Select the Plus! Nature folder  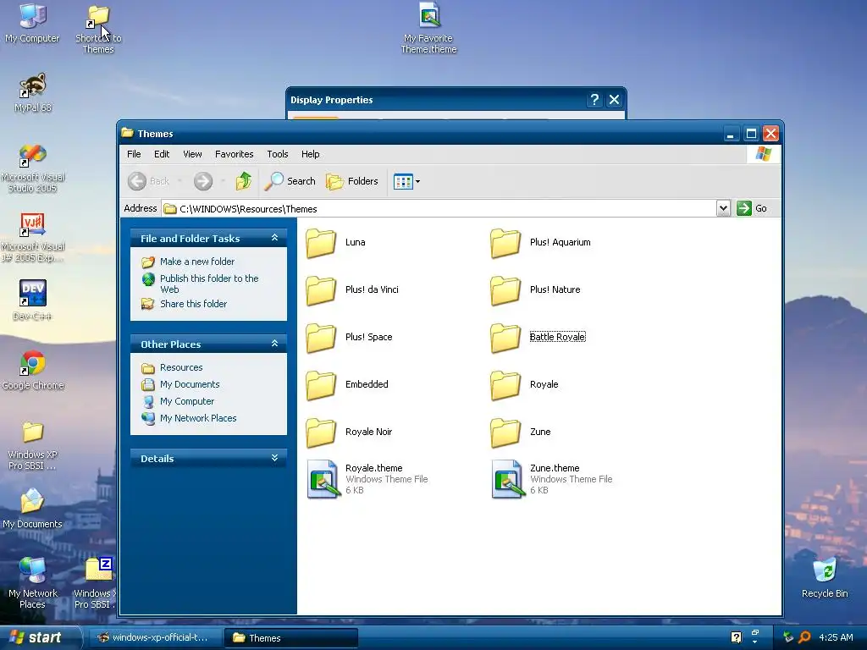[x=535, y=290]
